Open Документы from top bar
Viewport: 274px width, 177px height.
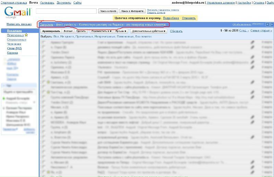pyautogui.click(x=64, y=3)
